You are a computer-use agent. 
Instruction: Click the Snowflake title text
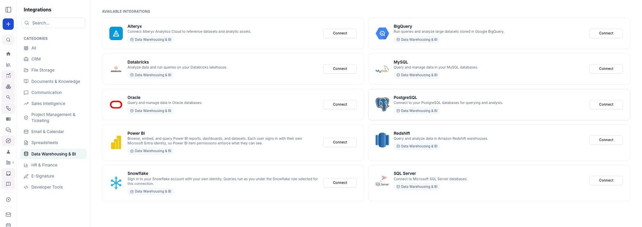point(138,173)
